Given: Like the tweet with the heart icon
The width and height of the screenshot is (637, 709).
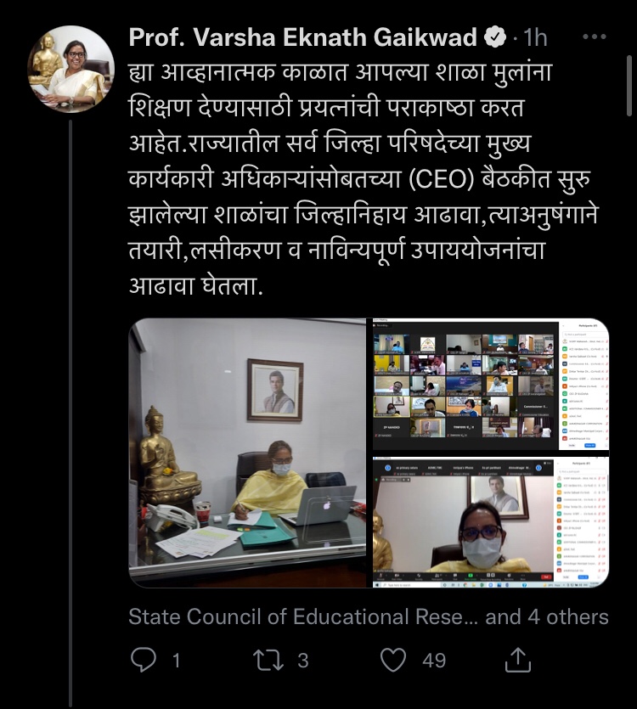Looking at the screenshot, I should click(393, 660).
